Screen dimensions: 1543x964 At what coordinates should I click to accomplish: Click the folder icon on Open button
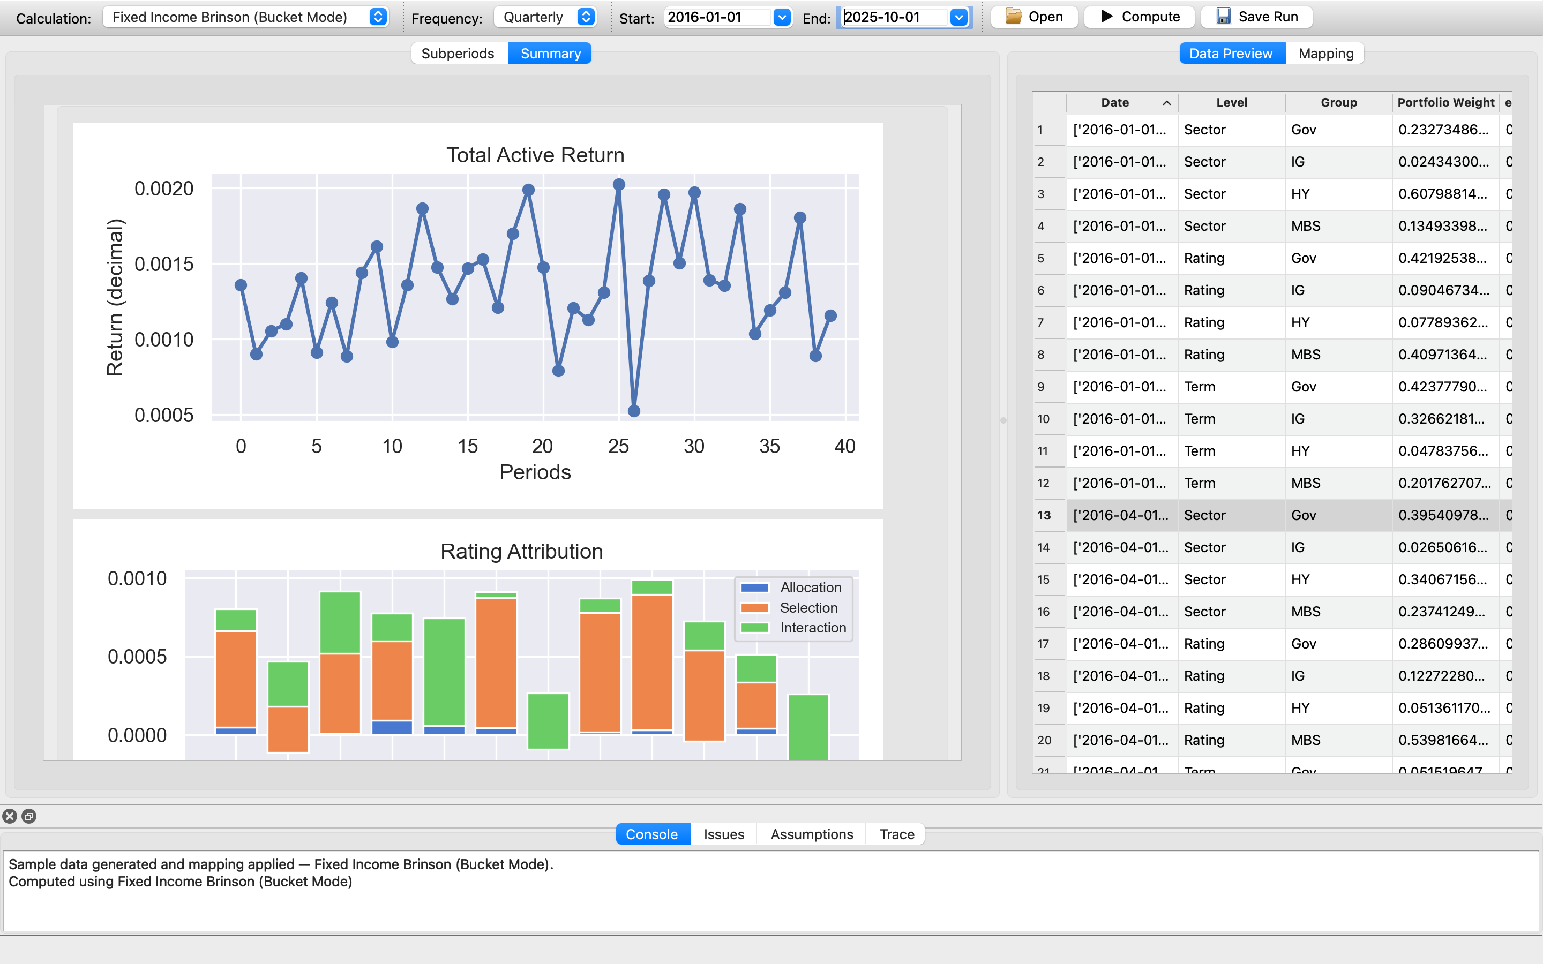coord(1014,17)
